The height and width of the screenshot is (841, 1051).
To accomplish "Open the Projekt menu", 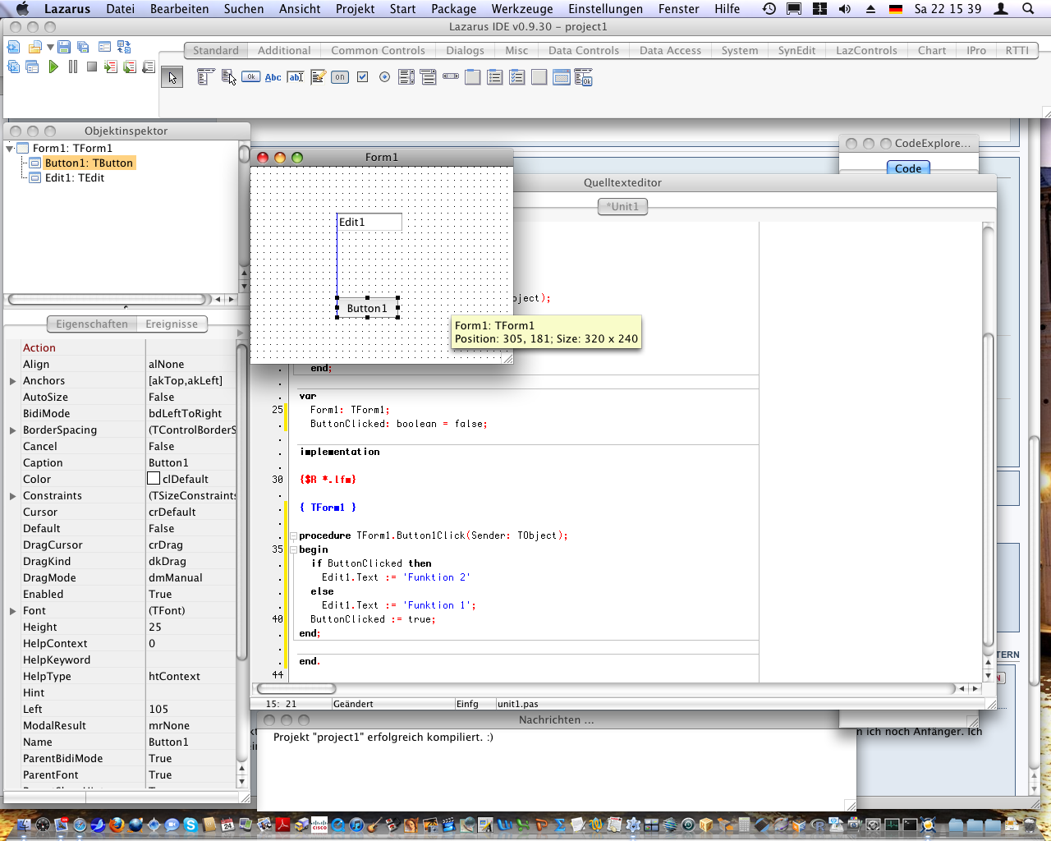I will tap(355, 9).
